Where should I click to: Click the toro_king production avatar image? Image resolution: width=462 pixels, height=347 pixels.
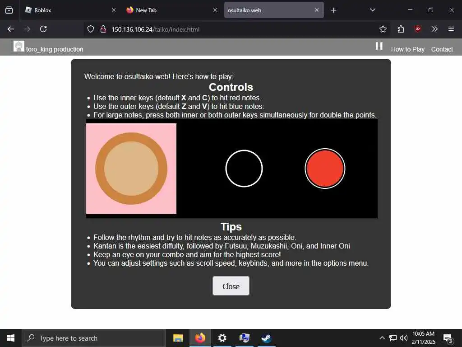(x=19, y=46)
